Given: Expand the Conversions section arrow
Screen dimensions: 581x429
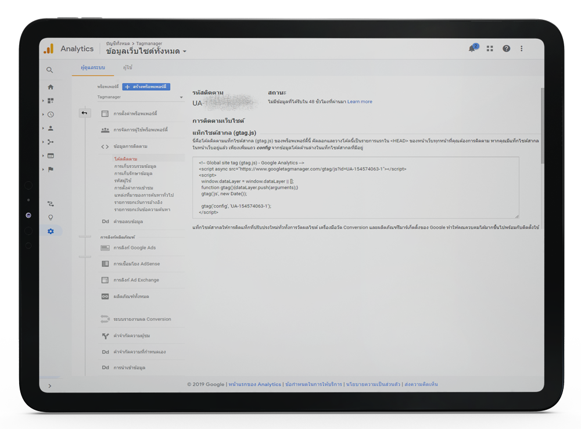Looking at the screenshot, I should pos(43,170).
